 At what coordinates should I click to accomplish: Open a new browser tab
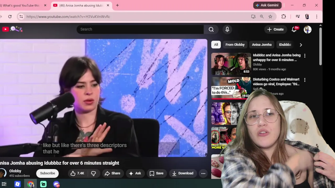117,5
